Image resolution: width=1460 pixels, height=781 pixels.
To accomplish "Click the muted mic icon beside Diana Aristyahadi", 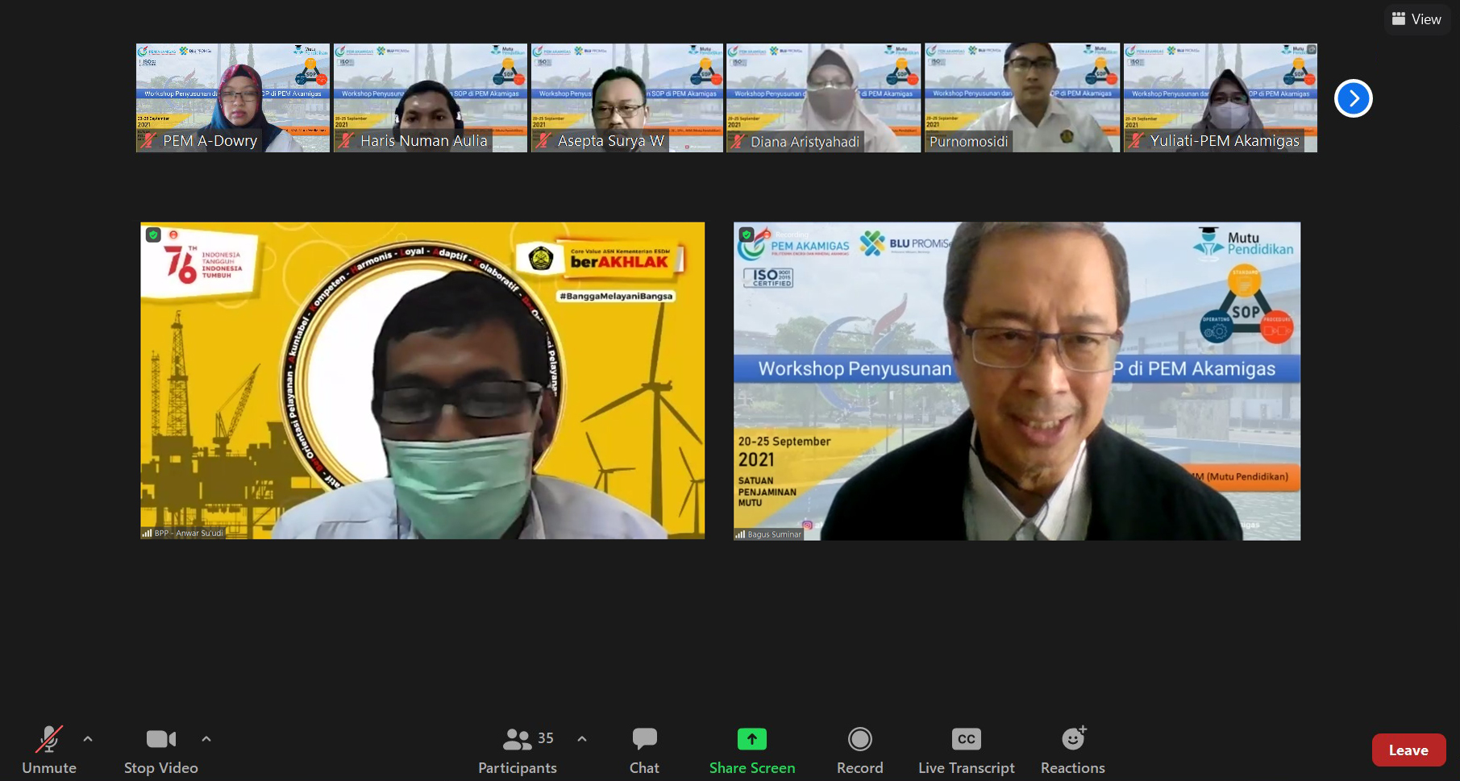I will pyautogui.click(x=737, y=141).
